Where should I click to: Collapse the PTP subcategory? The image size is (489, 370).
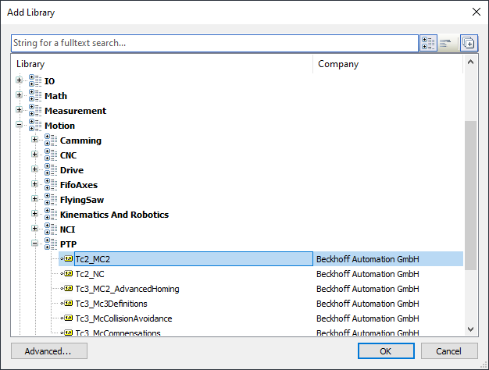(34, 244)
